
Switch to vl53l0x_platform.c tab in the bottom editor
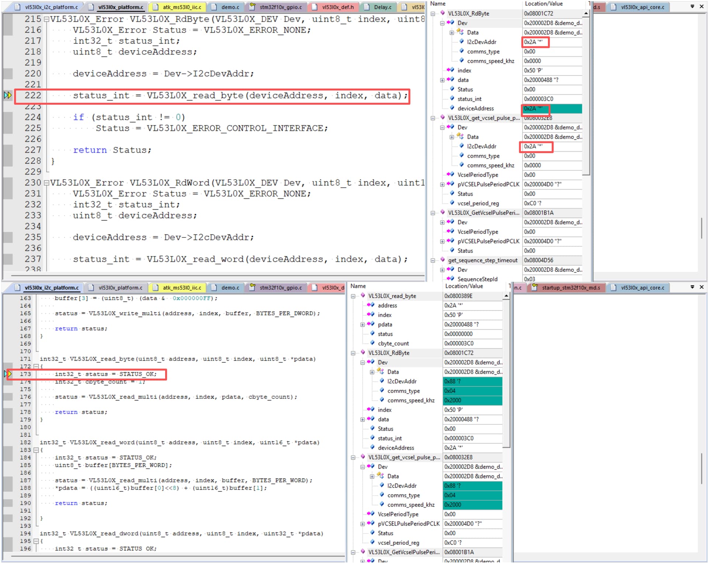point(120,288)
